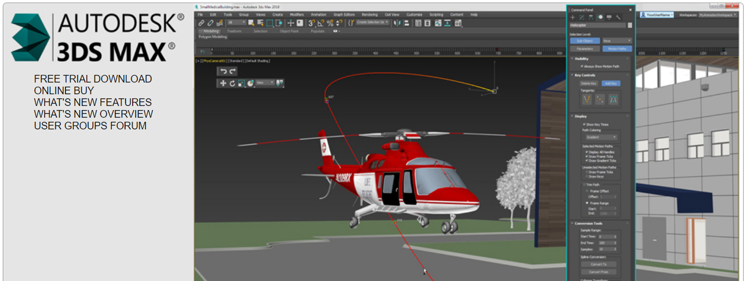Image resolution: width=746 pixels, height=281 pixels.
Task: Toggle the Show Key Times checkbox
Action: pyautogui.click(x=584, y=125)
